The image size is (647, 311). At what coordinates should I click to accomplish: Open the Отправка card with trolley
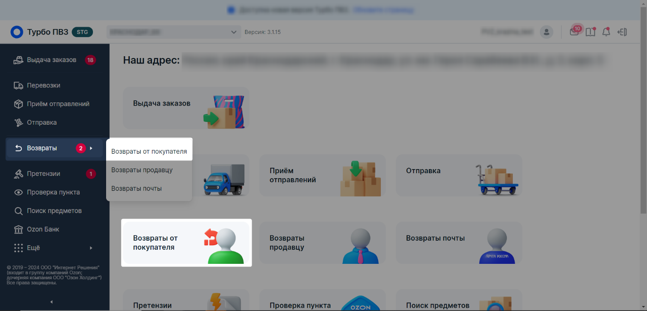pyautogui.click(x=459, y=175)
